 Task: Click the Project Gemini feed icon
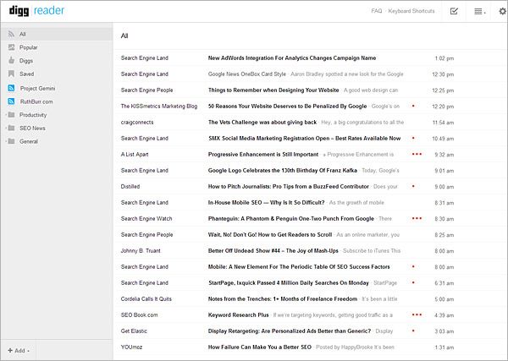10,88
